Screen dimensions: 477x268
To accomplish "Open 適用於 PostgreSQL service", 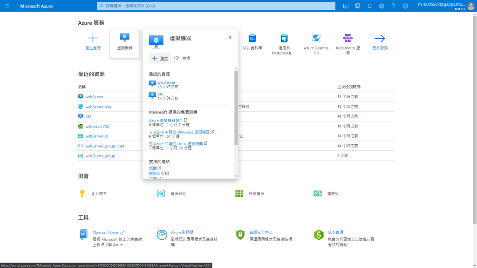I will point(284,44).
